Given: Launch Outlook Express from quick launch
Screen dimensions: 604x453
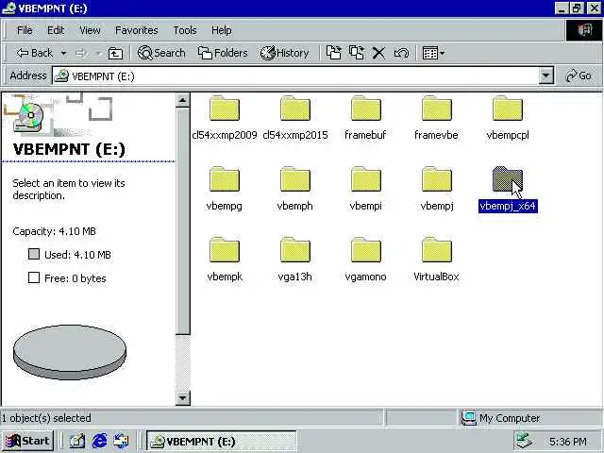Looking at the screenshot, I should pos(122,441).
